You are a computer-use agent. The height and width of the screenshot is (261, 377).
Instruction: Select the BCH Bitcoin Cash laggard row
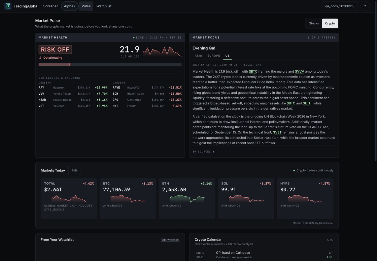click(x=147, y=94)
